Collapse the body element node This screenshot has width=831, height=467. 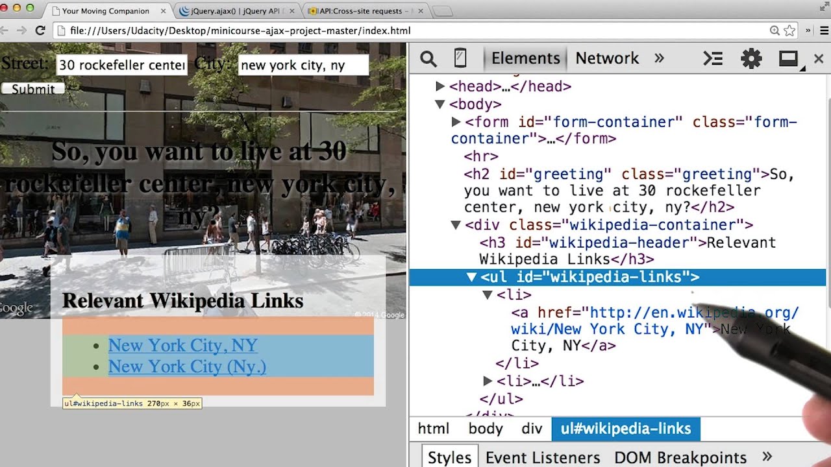440,104
